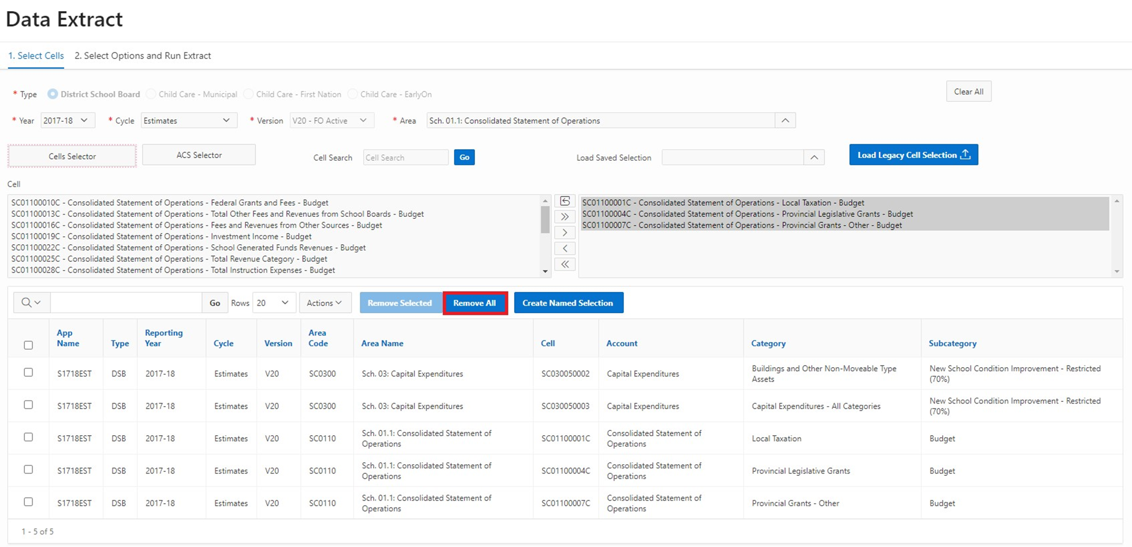Viewport: 1132px width, 547px height.
Task: Click the Remove single left arrow
Action: tap(565, 248)
